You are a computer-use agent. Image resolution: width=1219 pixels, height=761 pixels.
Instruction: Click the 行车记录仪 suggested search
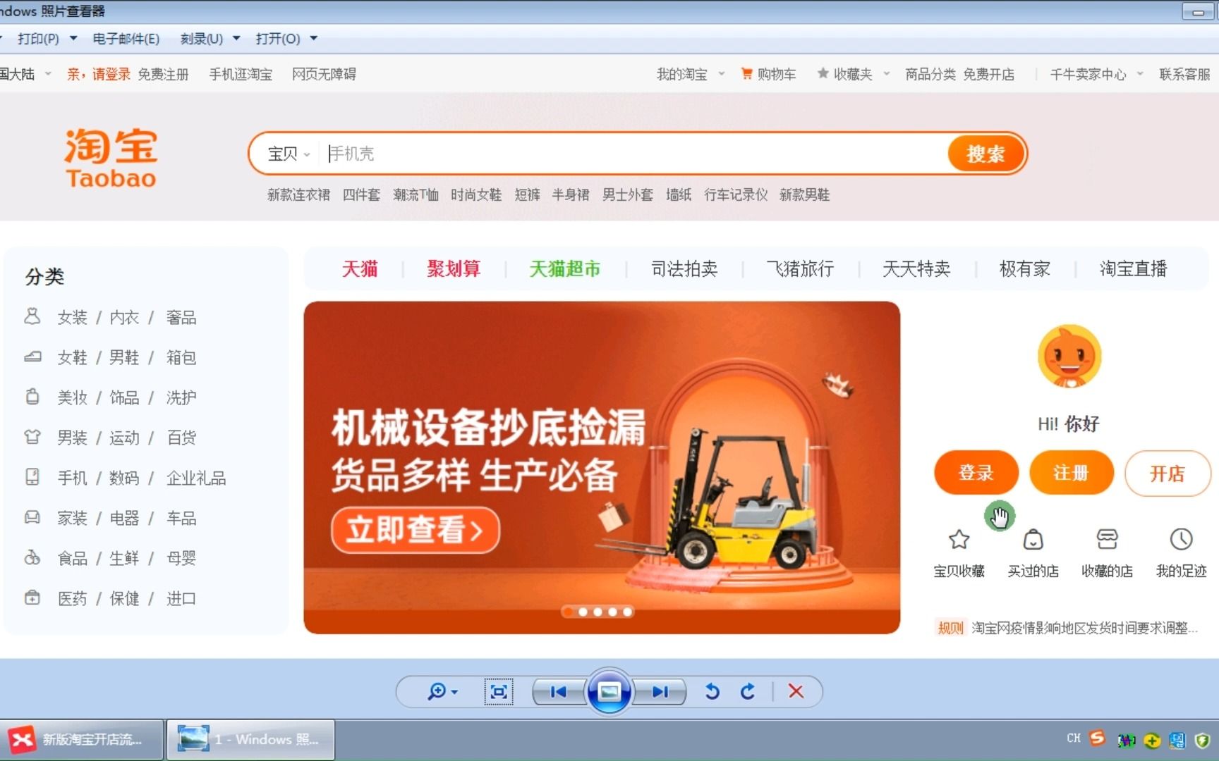736,194
